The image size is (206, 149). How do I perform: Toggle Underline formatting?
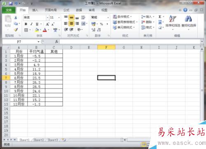(x=37, y=24)
